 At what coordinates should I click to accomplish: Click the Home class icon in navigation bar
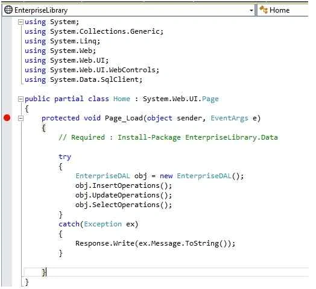[x=264, y=10]
